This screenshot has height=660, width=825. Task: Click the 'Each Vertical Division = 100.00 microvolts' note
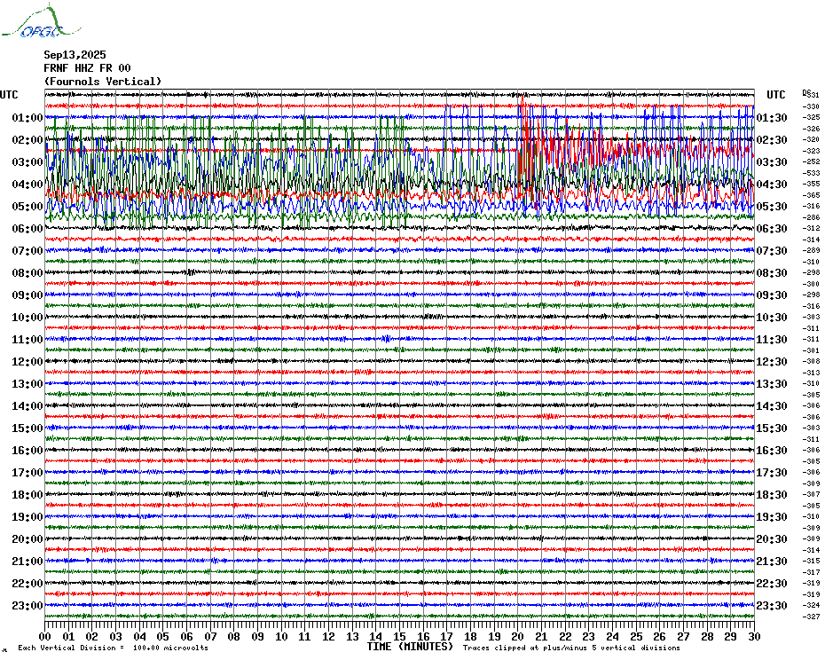(x=113, y=648)
